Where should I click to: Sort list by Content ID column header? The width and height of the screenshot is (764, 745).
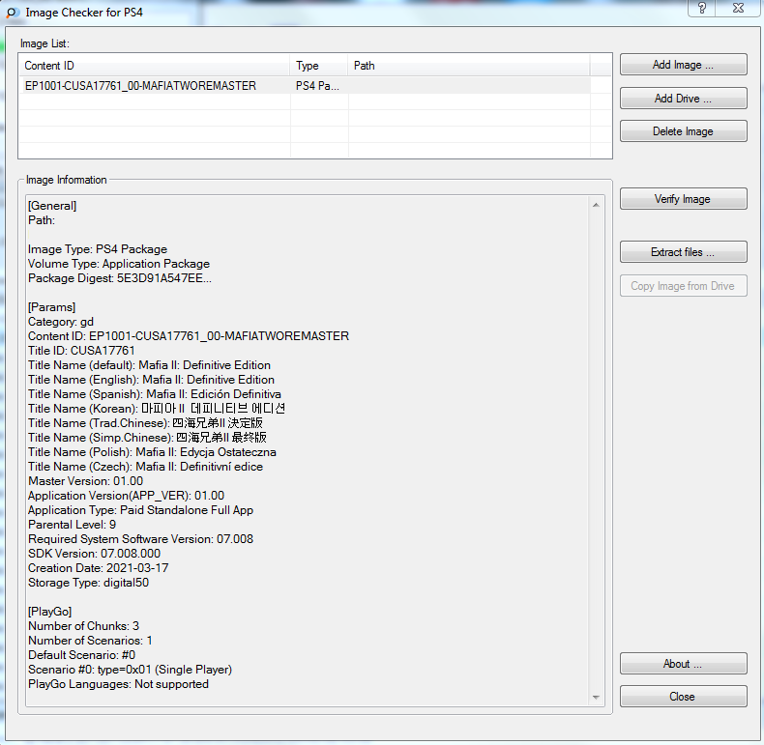coord(155,66)
